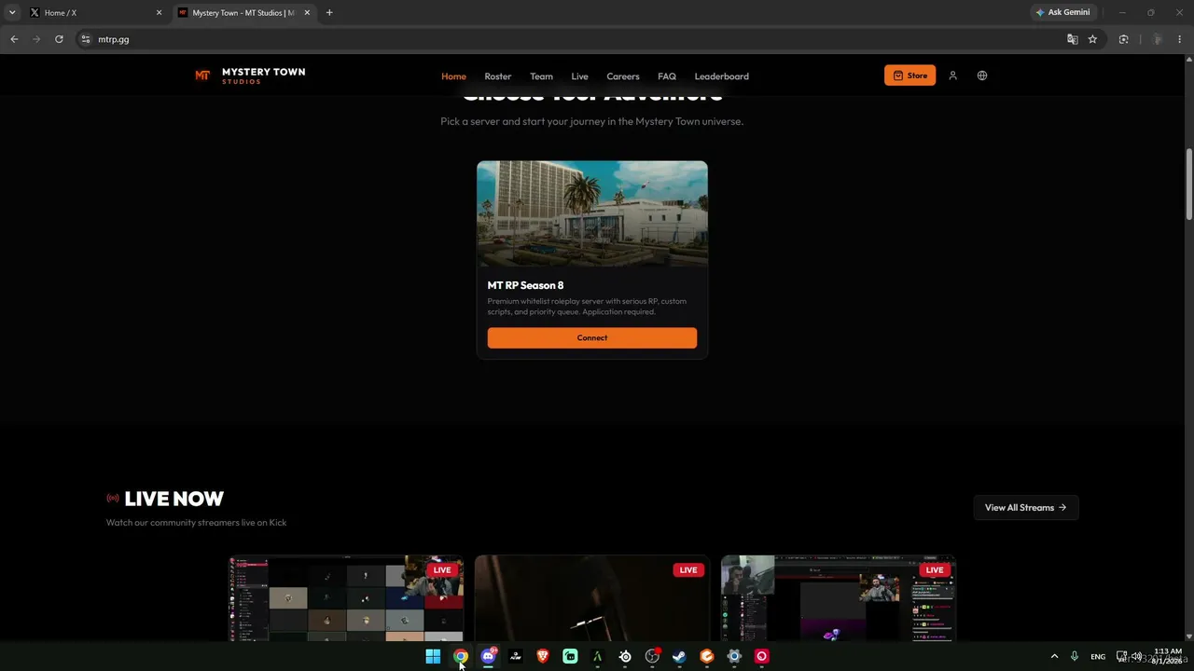Open Steam from the taskbar

(x=679, y=656)
